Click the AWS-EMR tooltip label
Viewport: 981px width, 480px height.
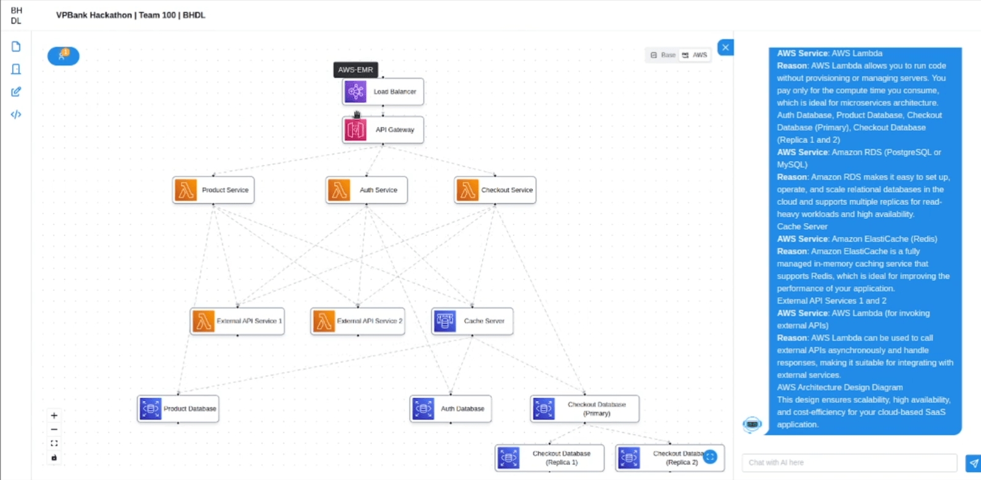pos(356,70)
